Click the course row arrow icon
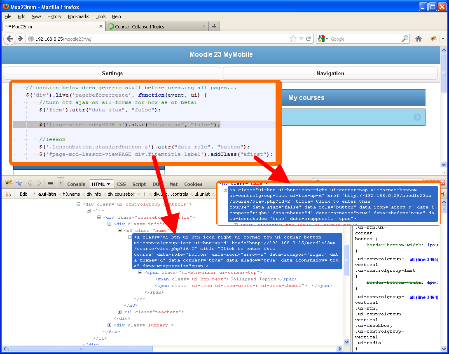Viewport: 449px width, 354px height. pos(417,117)
